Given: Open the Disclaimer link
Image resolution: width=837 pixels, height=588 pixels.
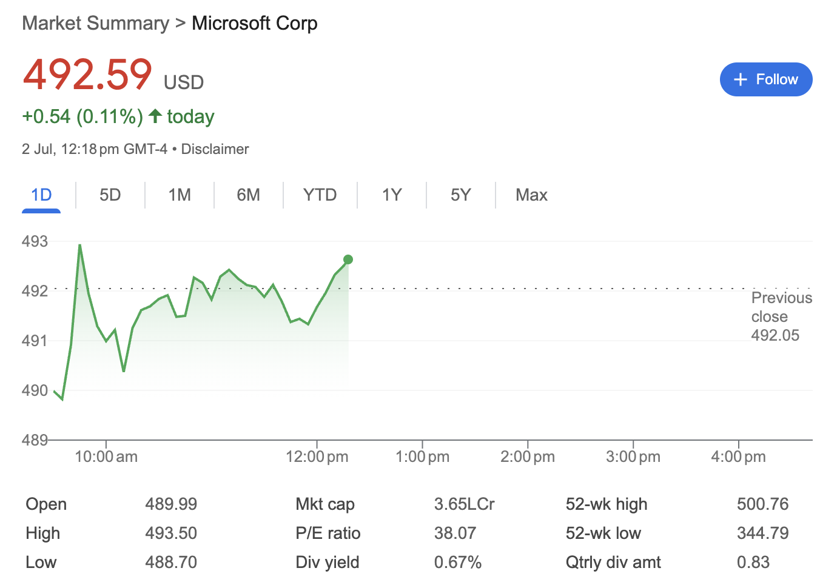Looking at the screenshot, I should pyautogui.click(x=215, y=149).
